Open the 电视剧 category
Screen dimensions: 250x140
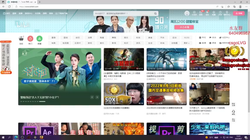point(66,43)
